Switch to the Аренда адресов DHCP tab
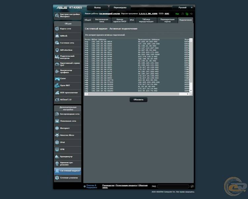The height and width of the screenshot is (199, 248). tap(120, 20)
